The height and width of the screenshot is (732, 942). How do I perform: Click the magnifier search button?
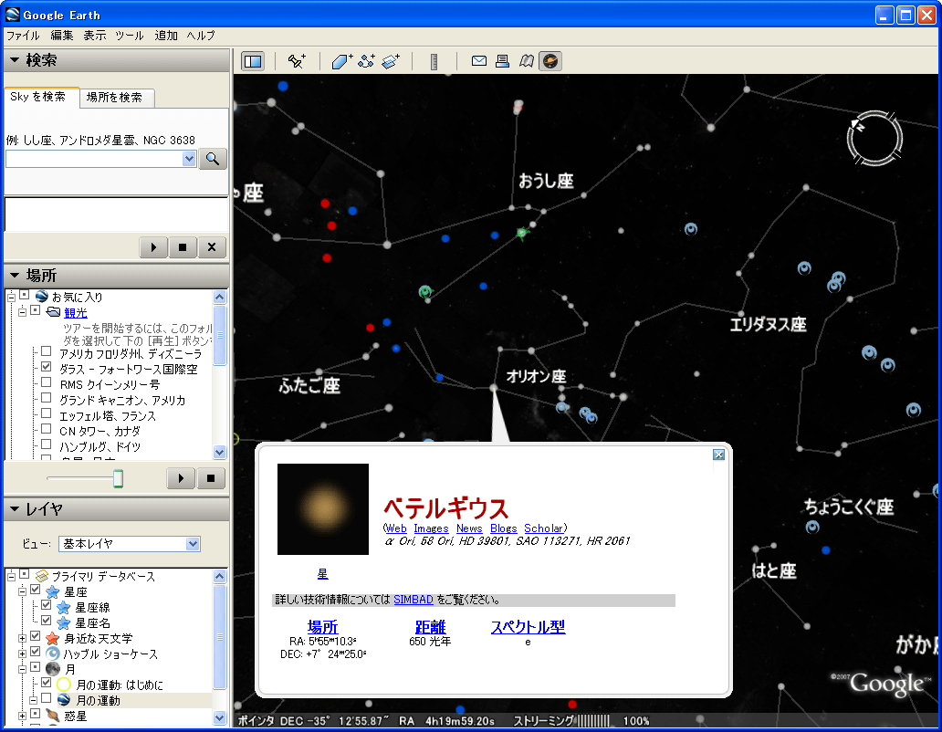pyautogui.click(x=213, y=159)
